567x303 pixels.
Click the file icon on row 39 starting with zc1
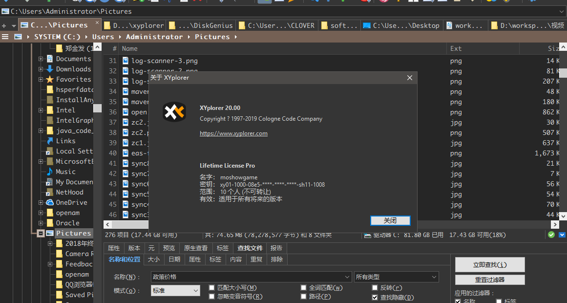[x=126, y=143]
